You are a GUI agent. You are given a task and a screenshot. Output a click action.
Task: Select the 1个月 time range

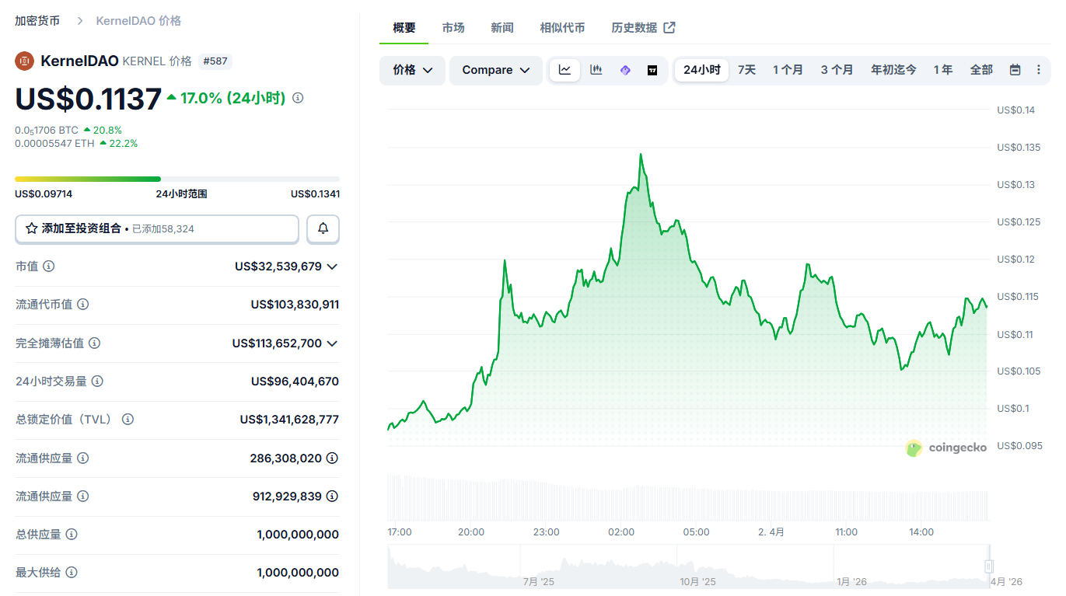tap(788, 70)
